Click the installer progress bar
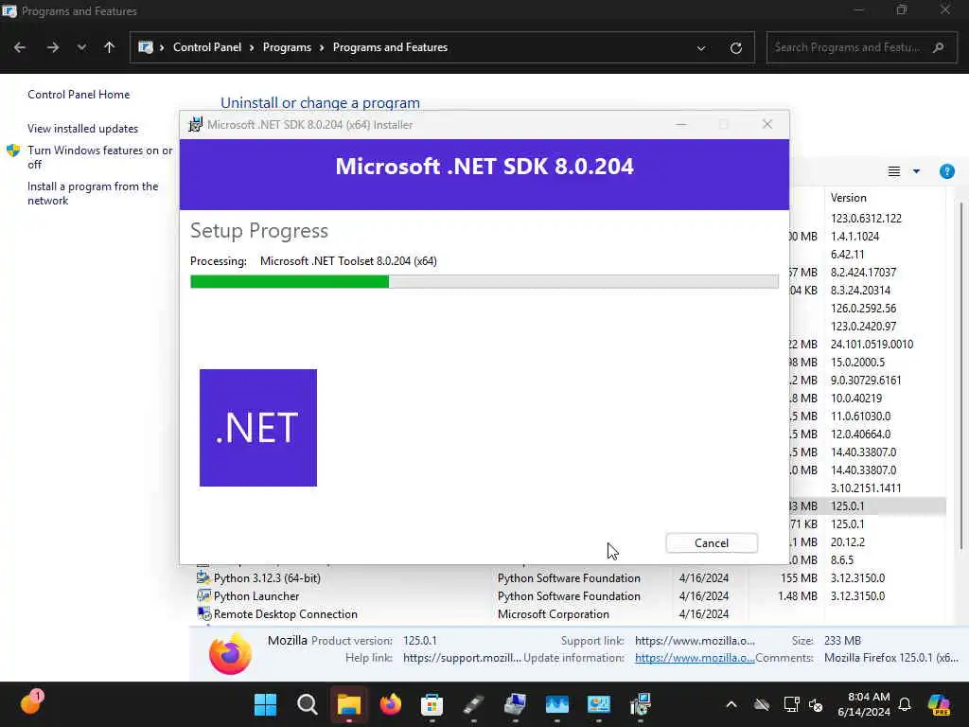The height and width of the screenshot is (727, 969). (x=484, y=282)
